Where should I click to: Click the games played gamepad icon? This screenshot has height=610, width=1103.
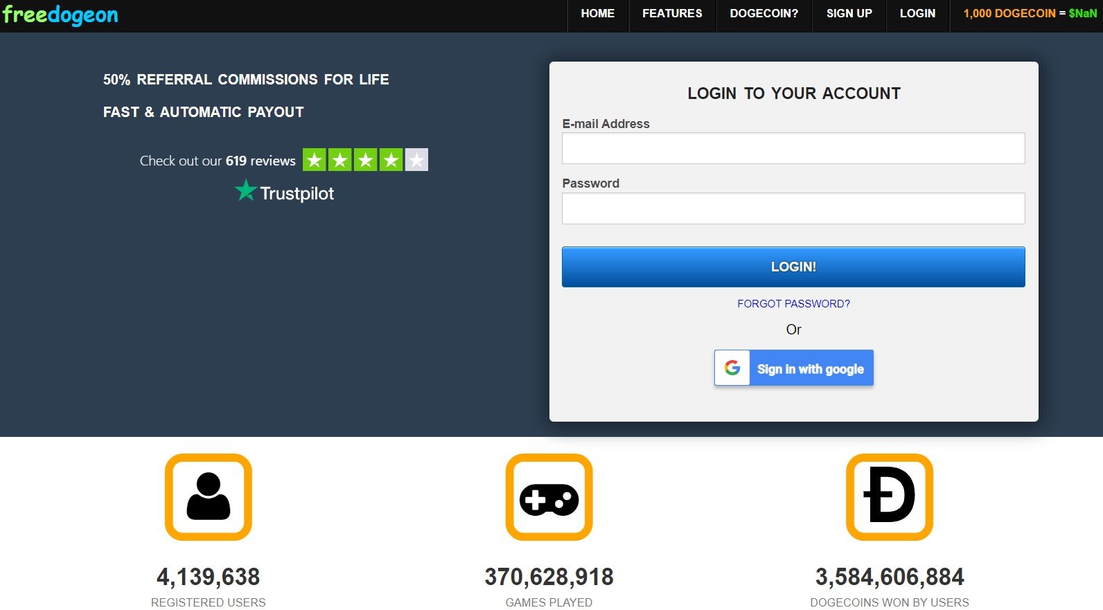tap(549, 497)
